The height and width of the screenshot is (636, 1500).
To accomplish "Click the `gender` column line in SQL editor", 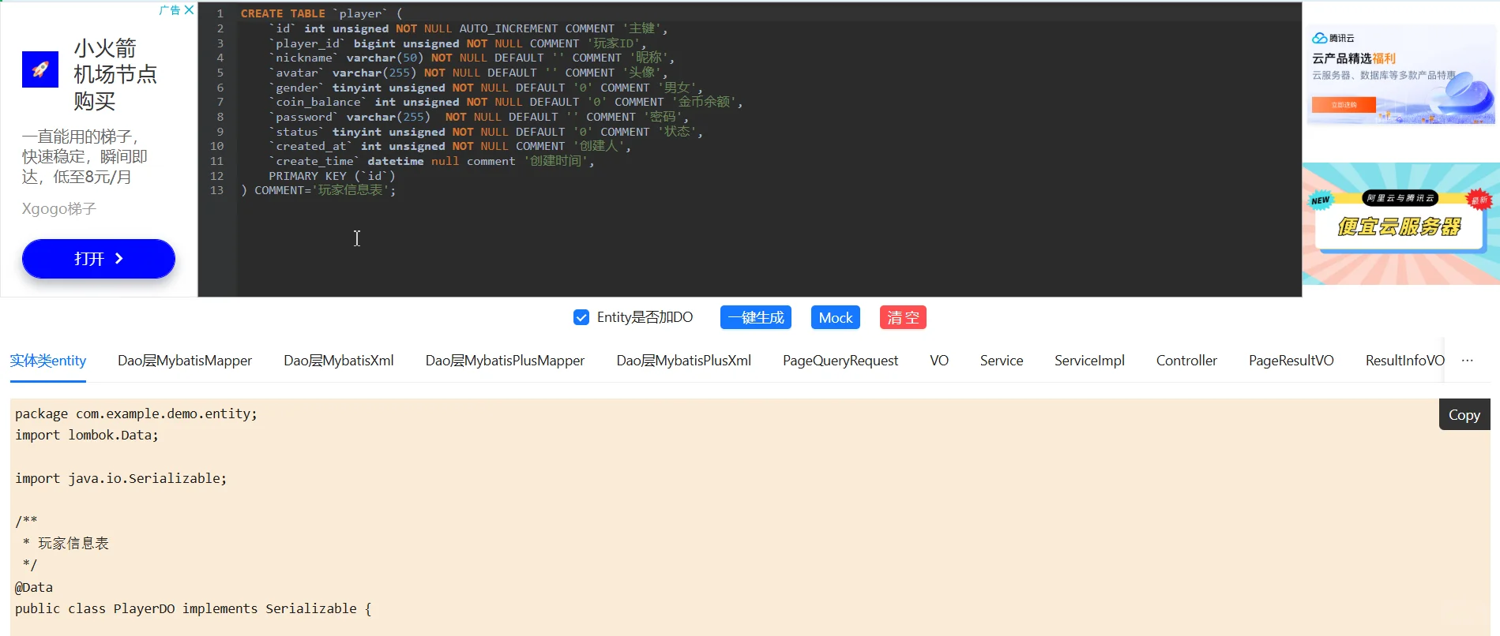I will (x=486, y=88).
